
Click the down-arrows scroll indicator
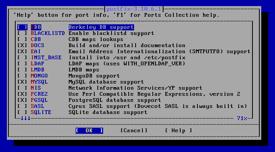coord(26,119)
